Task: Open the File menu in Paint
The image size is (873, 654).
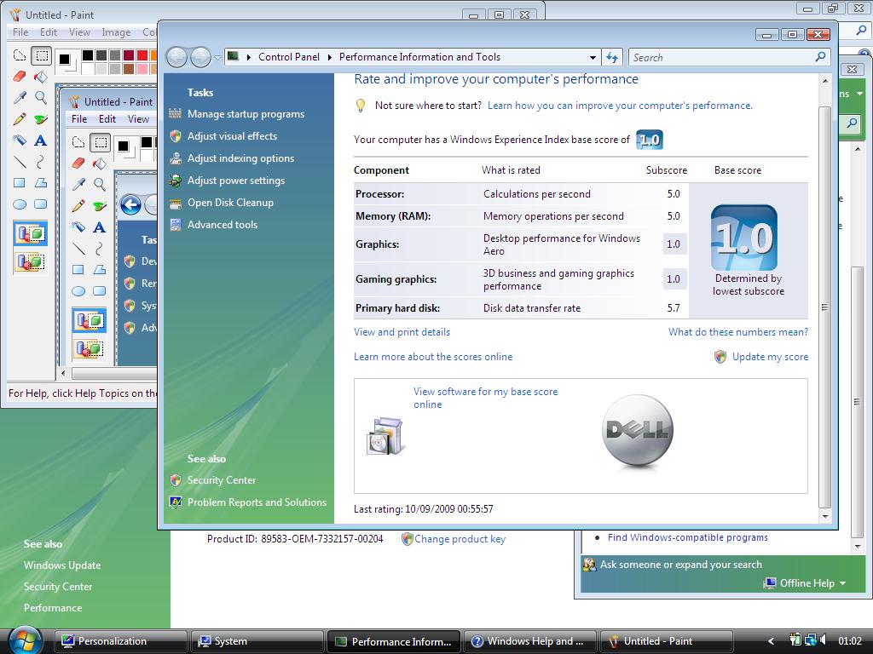Action: [20, 32]
